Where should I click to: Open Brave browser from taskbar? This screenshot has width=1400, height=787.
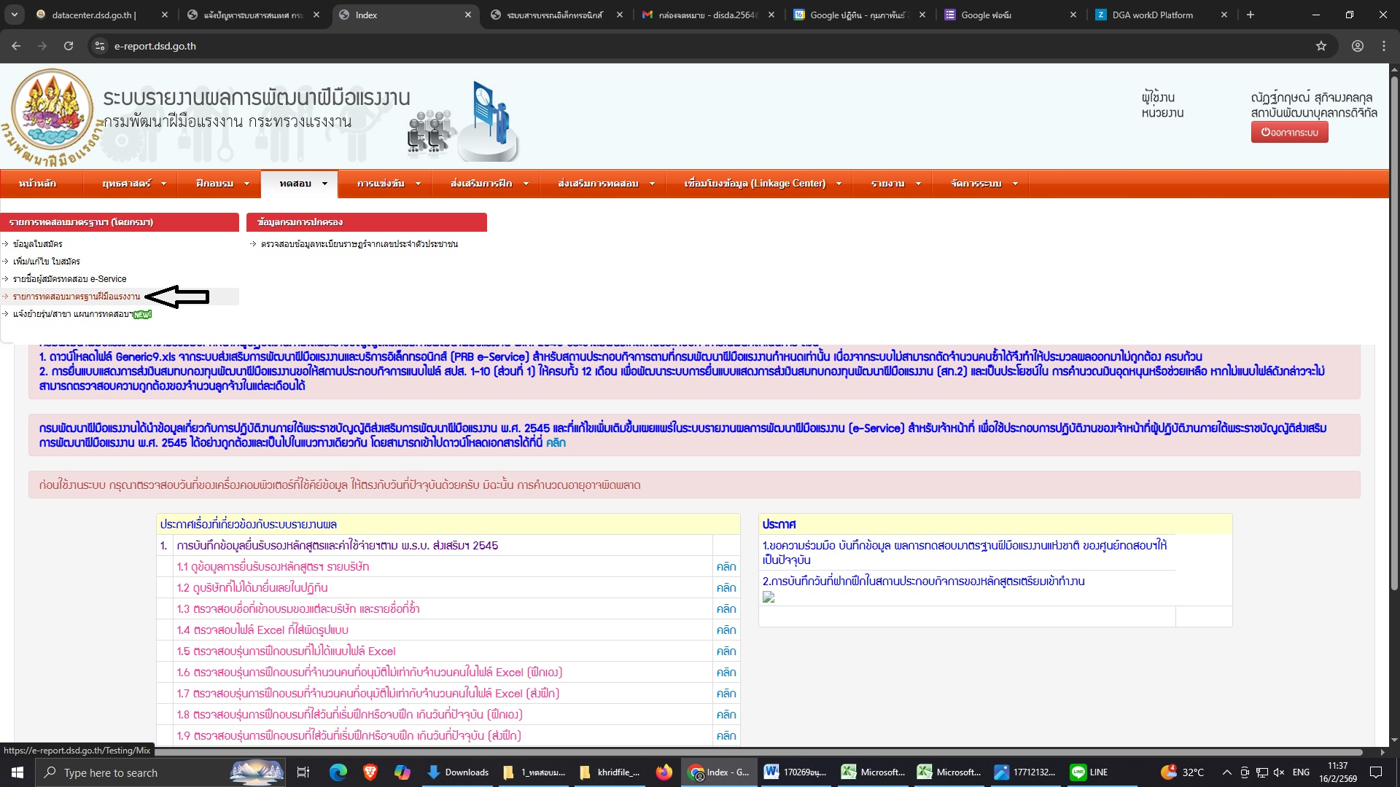tap(370, 772)
